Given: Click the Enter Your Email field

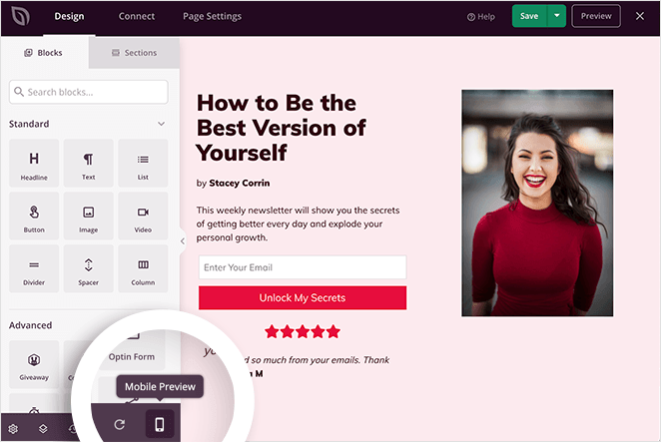Looking at the screenshot, I should pos(303,267).
